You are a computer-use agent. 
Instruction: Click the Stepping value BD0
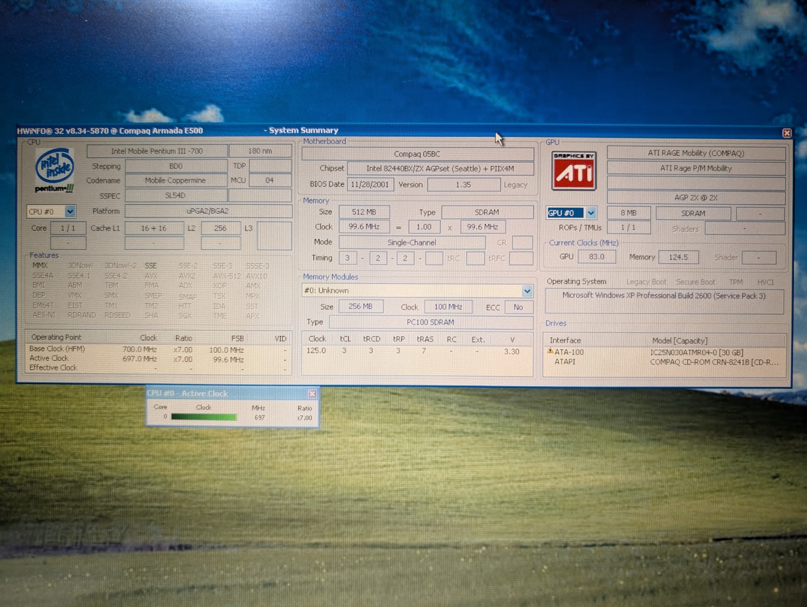pyautogui.click(x=176, y=166)
